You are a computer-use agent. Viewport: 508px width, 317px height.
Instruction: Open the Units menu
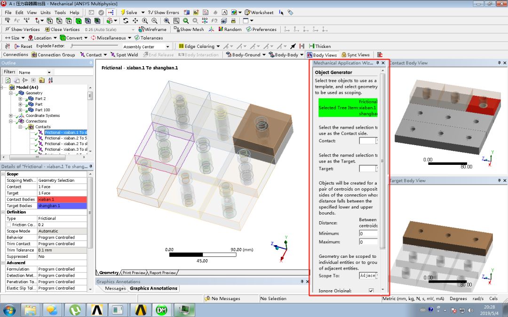point(45,12)
